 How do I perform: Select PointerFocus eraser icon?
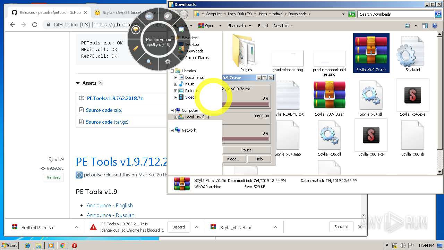[168, 16]
